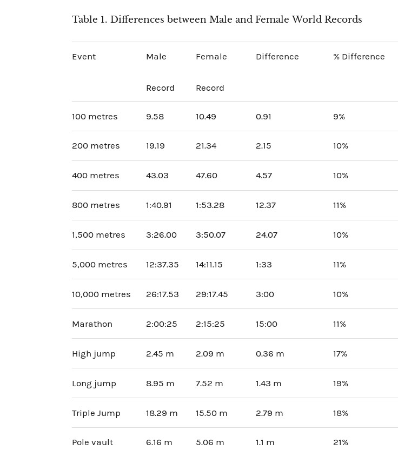Click the table title heading text
The height and width of the screenshot is (457, 398).
[216, 20]
